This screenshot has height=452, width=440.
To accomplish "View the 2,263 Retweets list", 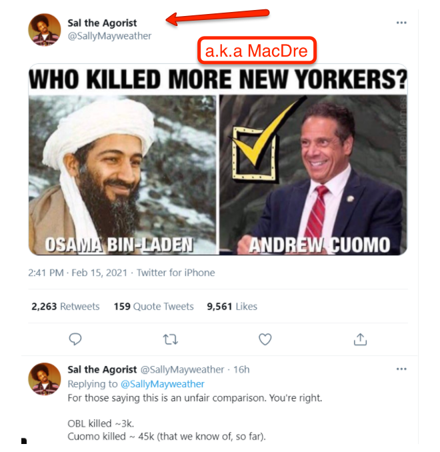I will click(65, 307).
